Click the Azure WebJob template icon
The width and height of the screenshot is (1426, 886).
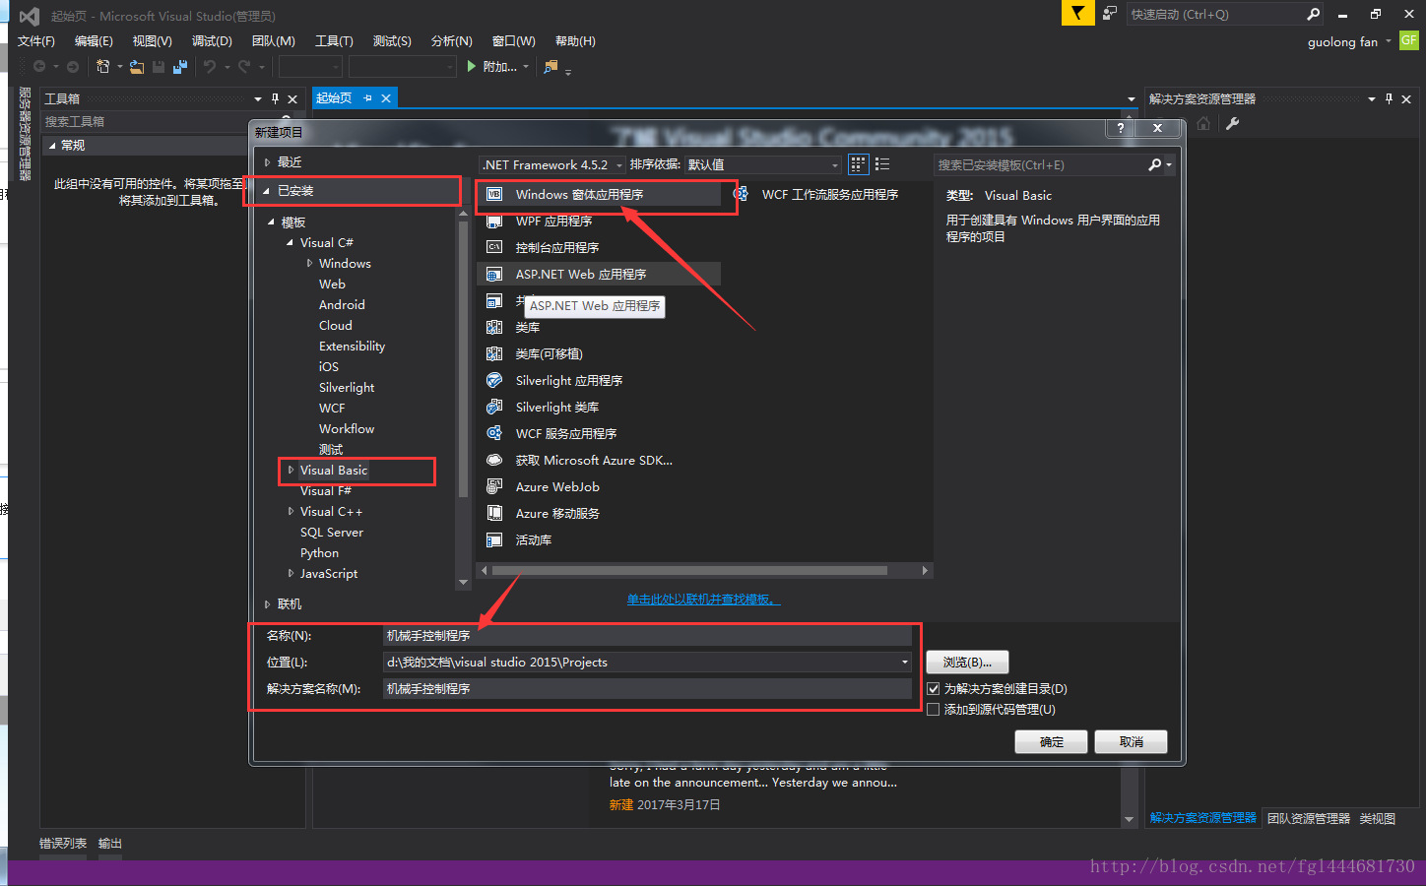494,486
